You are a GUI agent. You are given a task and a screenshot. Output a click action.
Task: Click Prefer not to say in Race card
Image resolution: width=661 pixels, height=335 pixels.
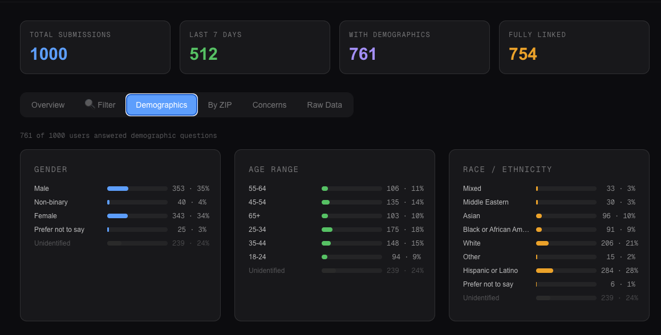click(x=488, y=284)
